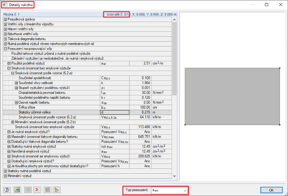Click value 645.751 for VRd,max

(141, 137)
